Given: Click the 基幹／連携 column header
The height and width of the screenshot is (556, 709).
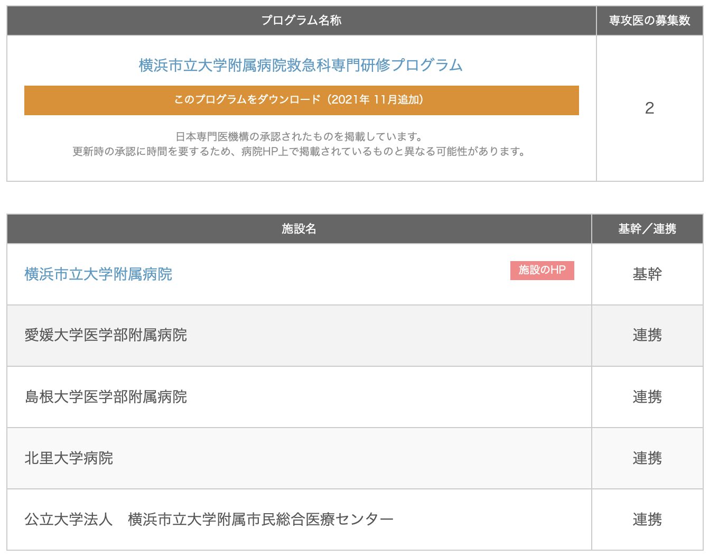Looking at the screenshot, I should (647, 229).
